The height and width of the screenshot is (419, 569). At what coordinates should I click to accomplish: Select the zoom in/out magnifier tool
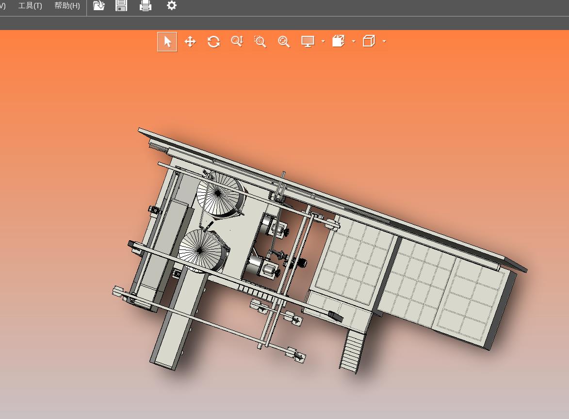pyautogui.click(x=237, y=42)
